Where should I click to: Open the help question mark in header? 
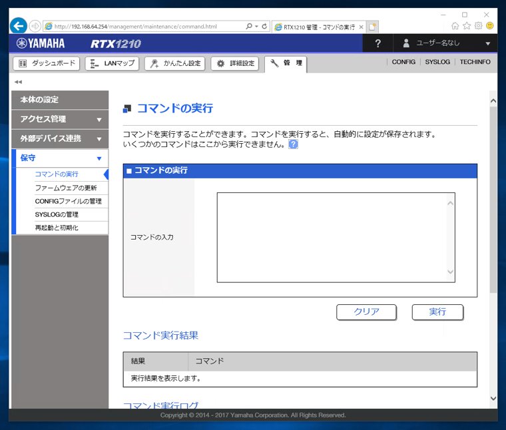pyautogui.click(x=378, y=43)
